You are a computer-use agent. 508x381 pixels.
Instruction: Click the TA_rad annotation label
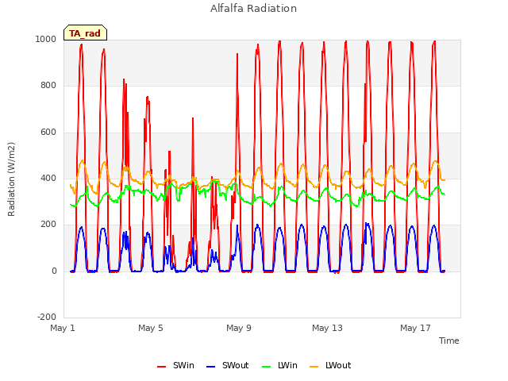[x=85, y=33]
